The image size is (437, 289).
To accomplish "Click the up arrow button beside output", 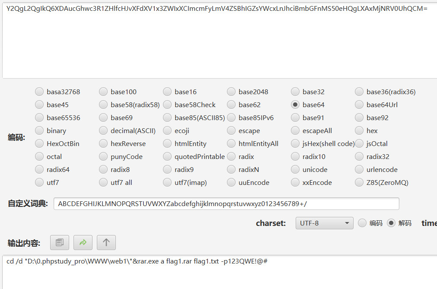I will (x=106, y=242).
